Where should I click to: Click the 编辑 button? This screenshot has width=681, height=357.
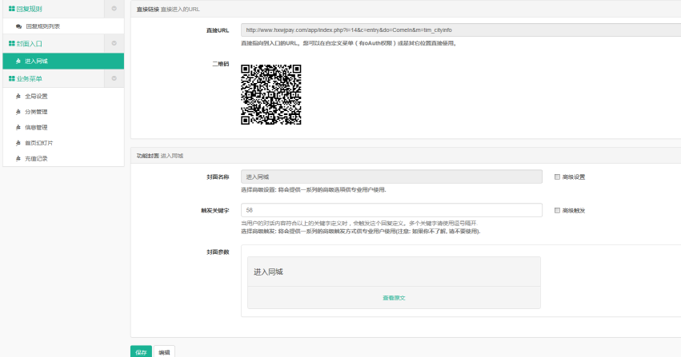click(x=164, y=352)
